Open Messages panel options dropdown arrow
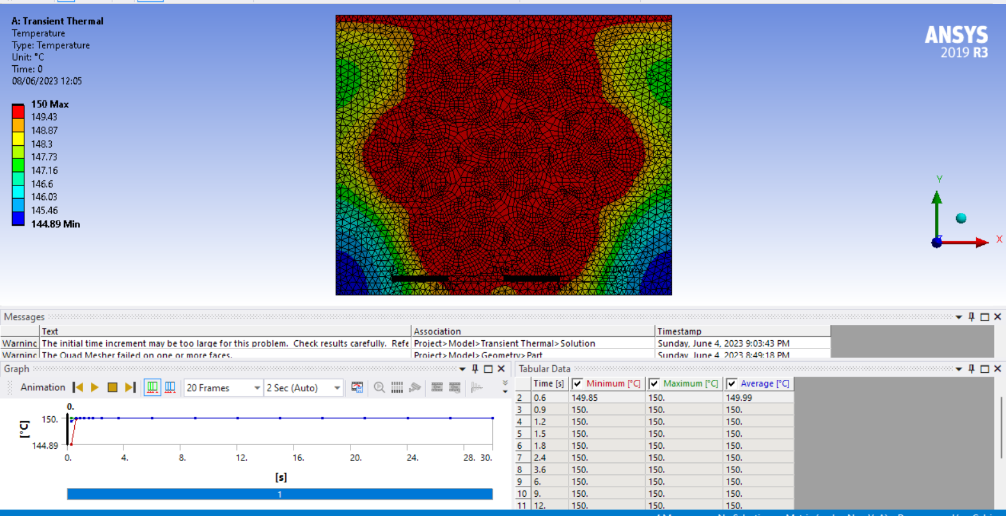The width and height of the screenshot is (1006, 516). 959,317
